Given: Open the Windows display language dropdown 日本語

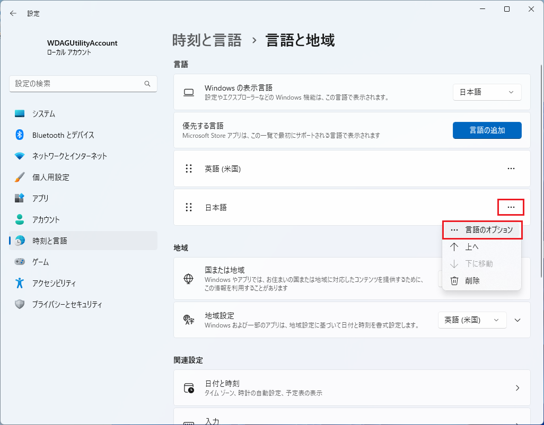Looking at the screenshot, I should [x=487, y=92].
